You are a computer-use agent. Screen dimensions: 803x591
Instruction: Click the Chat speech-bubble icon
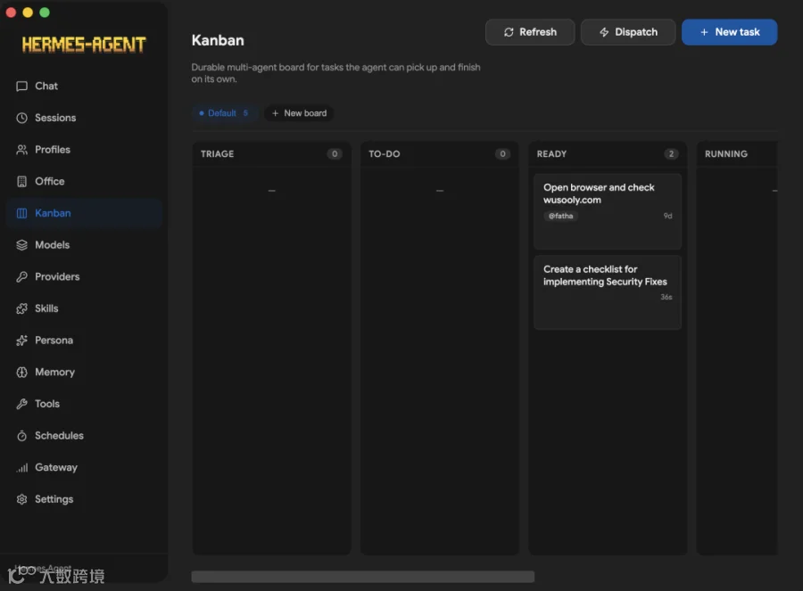pos(21,86)
